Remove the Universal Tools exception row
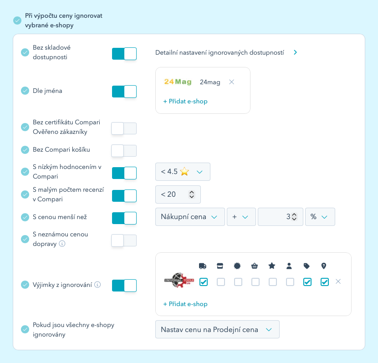378x363 pixels. click(x=338, y=281)
